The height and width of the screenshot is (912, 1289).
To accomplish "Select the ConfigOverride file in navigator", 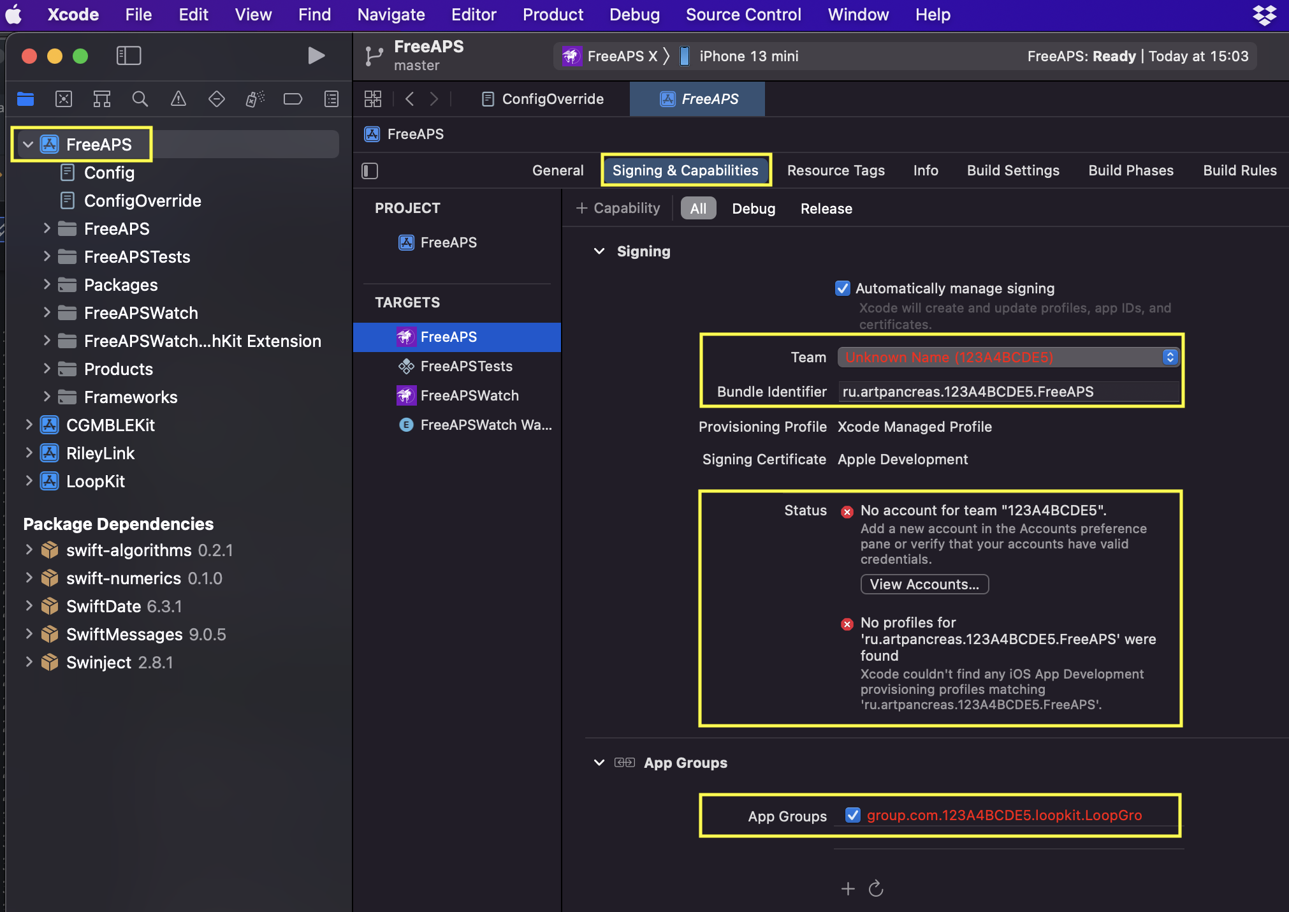I will 131,201.
